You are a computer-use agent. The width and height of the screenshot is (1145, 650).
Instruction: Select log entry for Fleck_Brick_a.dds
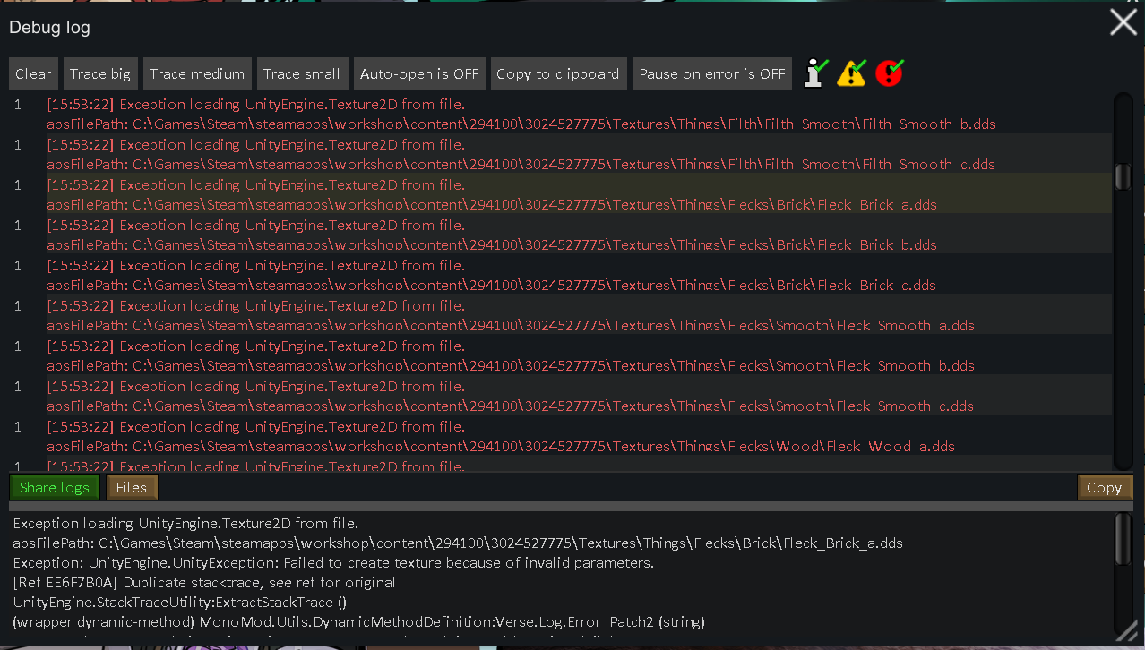point(560,193)
